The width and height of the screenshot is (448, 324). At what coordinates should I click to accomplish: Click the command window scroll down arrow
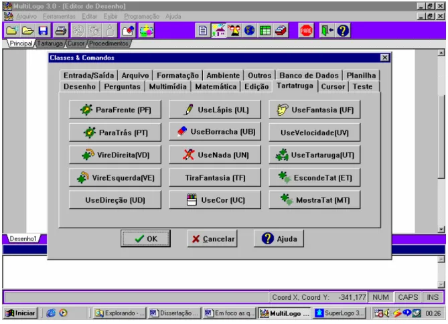[441, 285]
